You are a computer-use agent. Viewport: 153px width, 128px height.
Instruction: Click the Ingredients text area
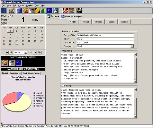point(98,68)
